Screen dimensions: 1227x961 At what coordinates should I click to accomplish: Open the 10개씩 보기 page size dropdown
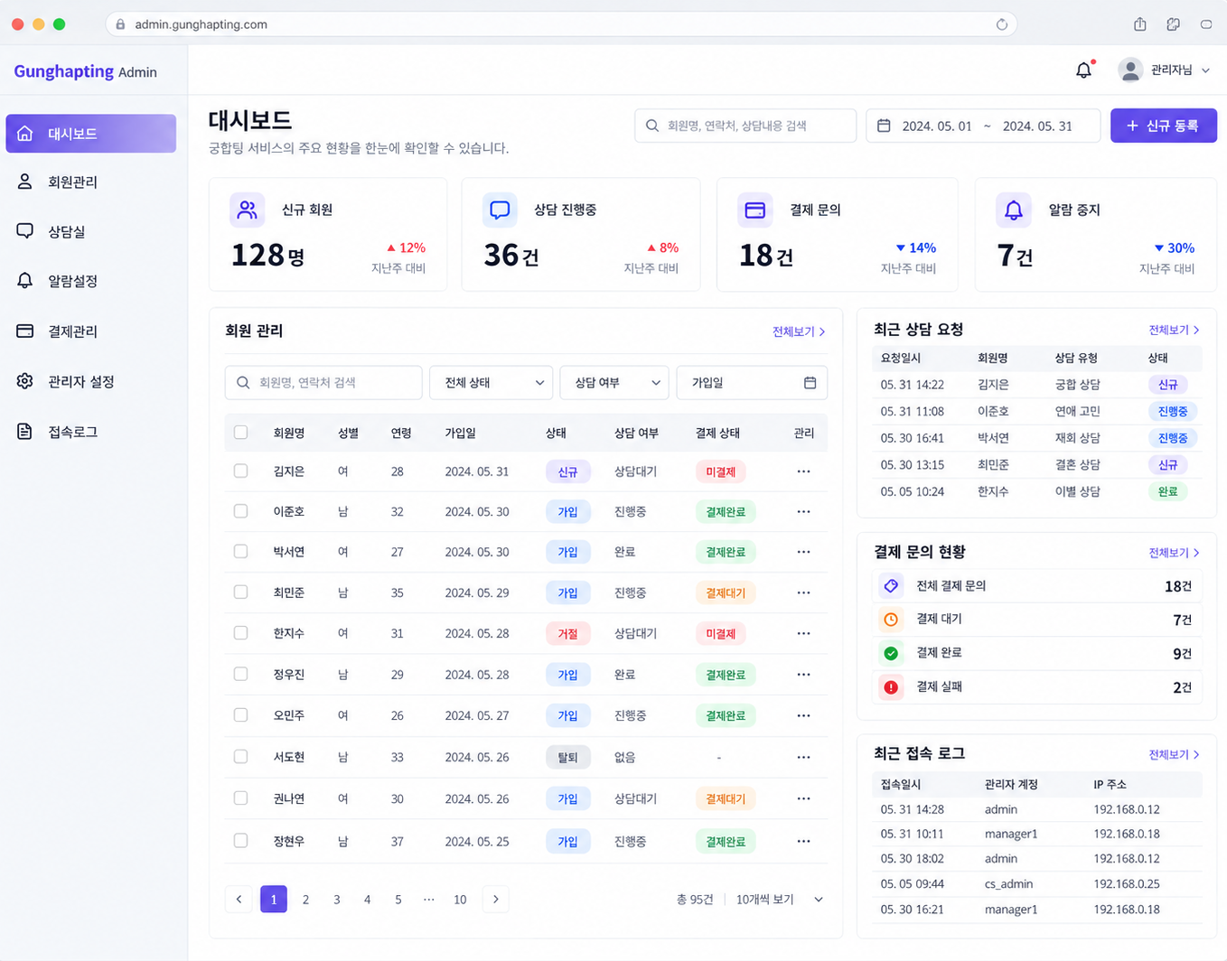tap(779, 900)
